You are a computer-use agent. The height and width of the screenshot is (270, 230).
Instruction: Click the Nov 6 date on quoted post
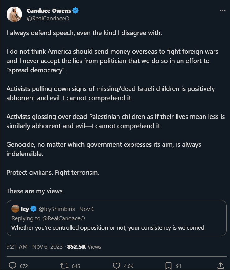[87, 209]
